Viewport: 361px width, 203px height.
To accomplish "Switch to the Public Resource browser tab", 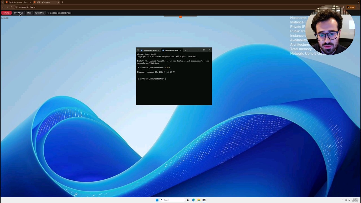I will click(x=18, y=2).
